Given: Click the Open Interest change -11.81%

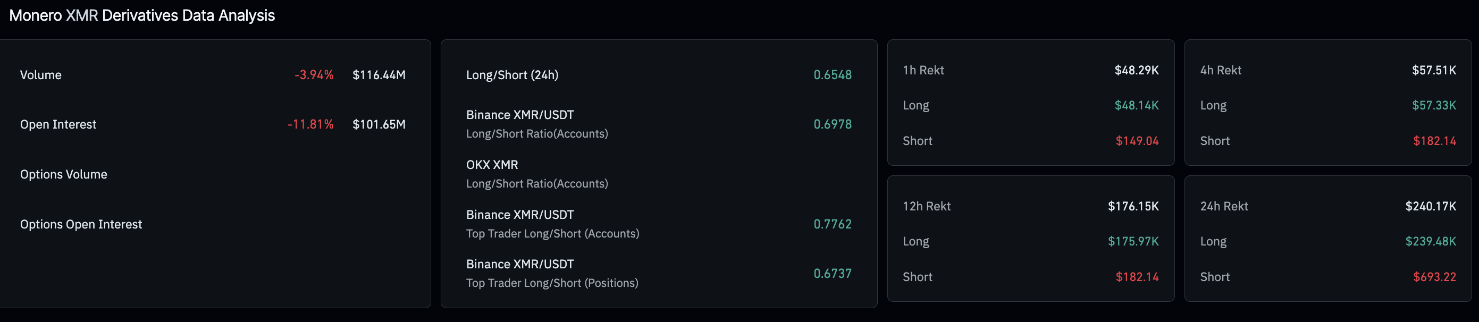Looking at the screenshot, I should click(x=310, y=124).
